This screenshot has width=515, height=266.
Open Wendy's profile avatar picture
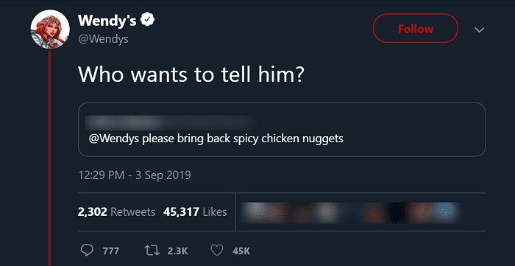click(x=50, y=29)
